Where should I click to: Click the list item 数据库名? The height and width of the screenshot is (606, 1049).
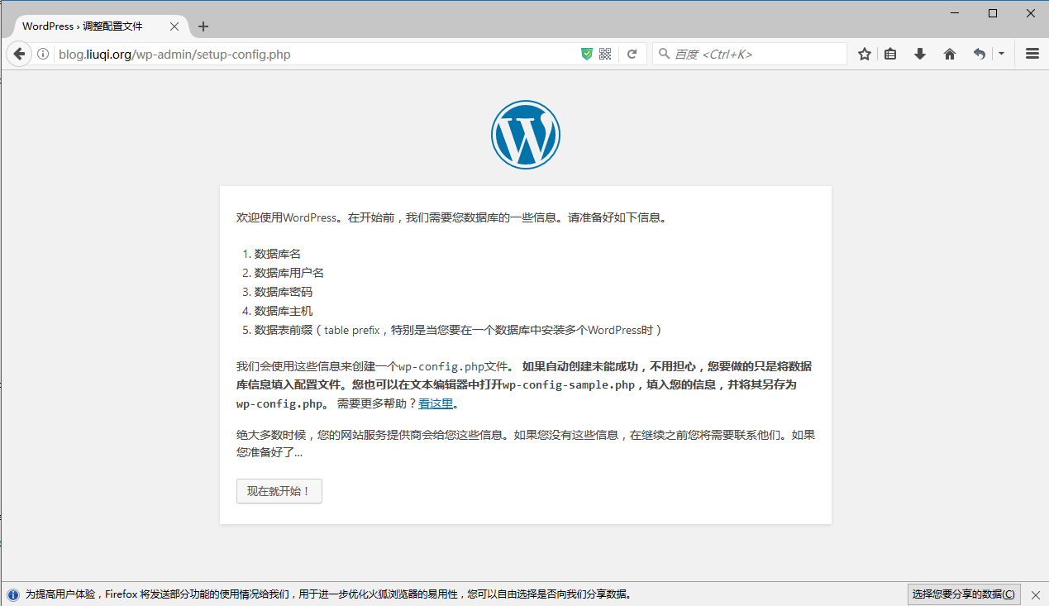pos(278,254)
